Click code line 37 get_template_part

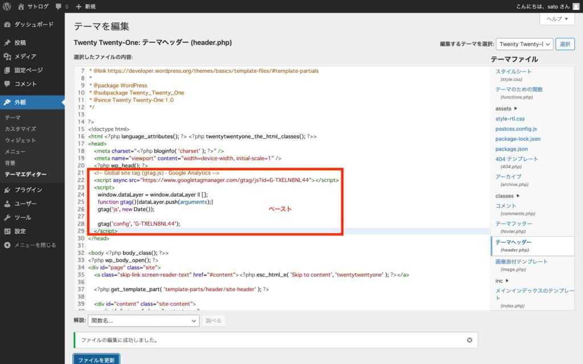pyautogui.click(x=182, y=289)
